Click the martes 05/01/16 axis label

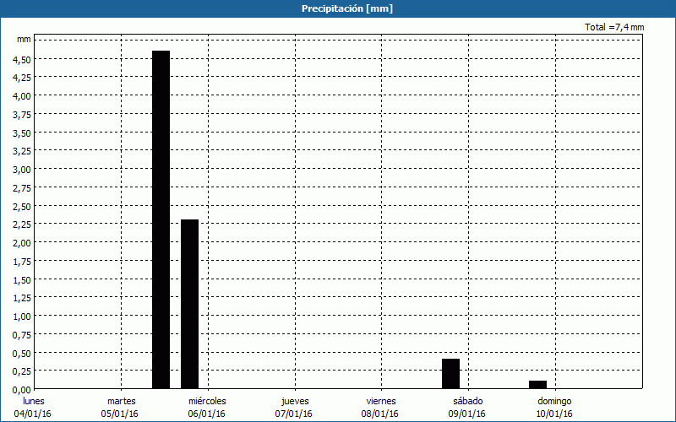coord(122,407)
